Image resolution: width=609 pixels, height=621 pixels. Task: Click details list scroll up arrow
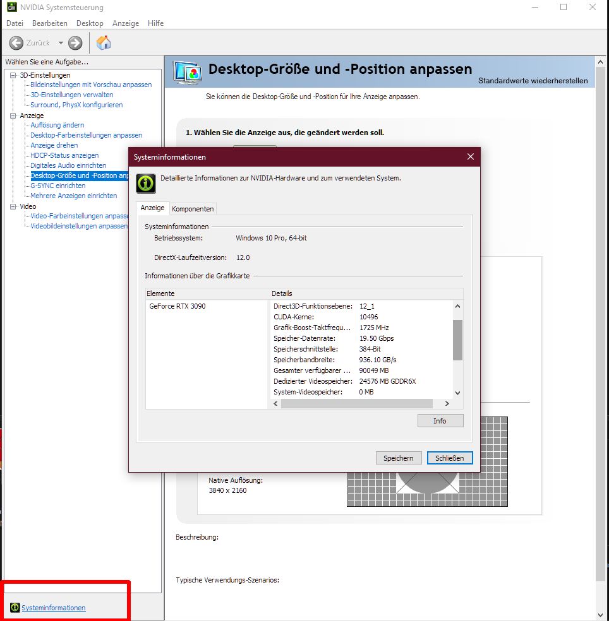(x=457, y=306)
